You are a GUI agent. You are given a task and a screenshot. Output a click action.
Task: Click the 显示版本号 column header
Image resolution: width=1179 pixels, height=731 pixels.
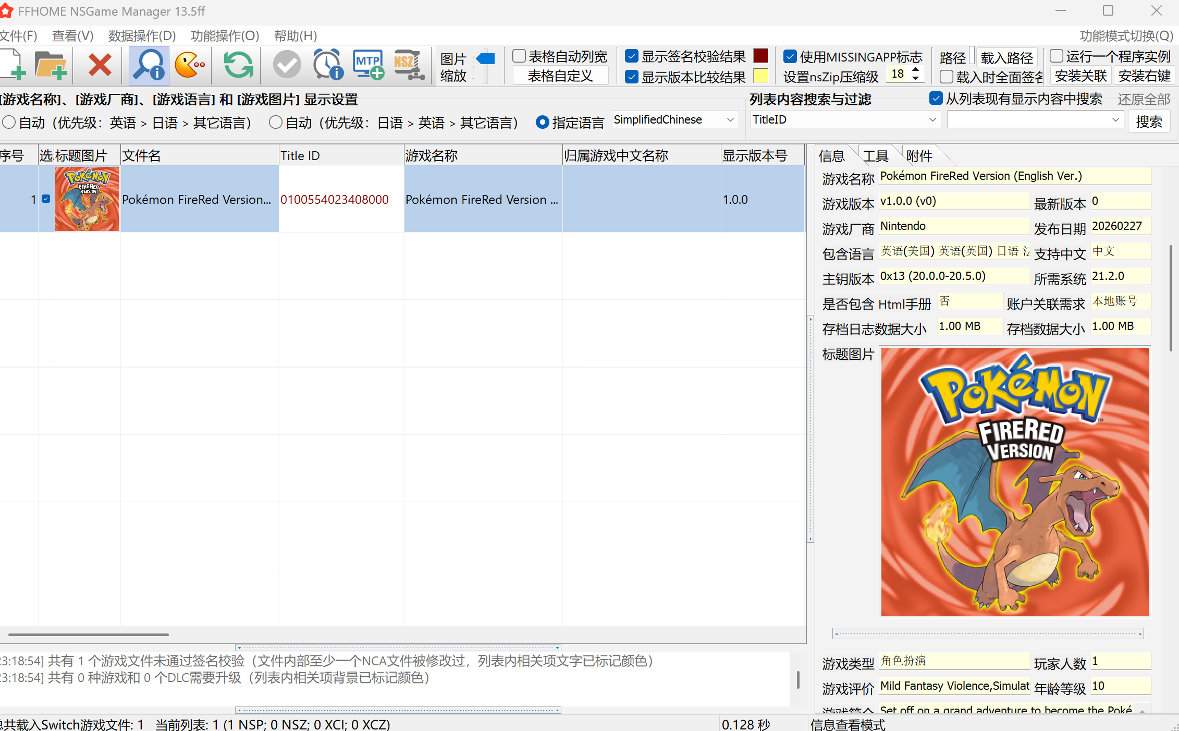point(763,155)
